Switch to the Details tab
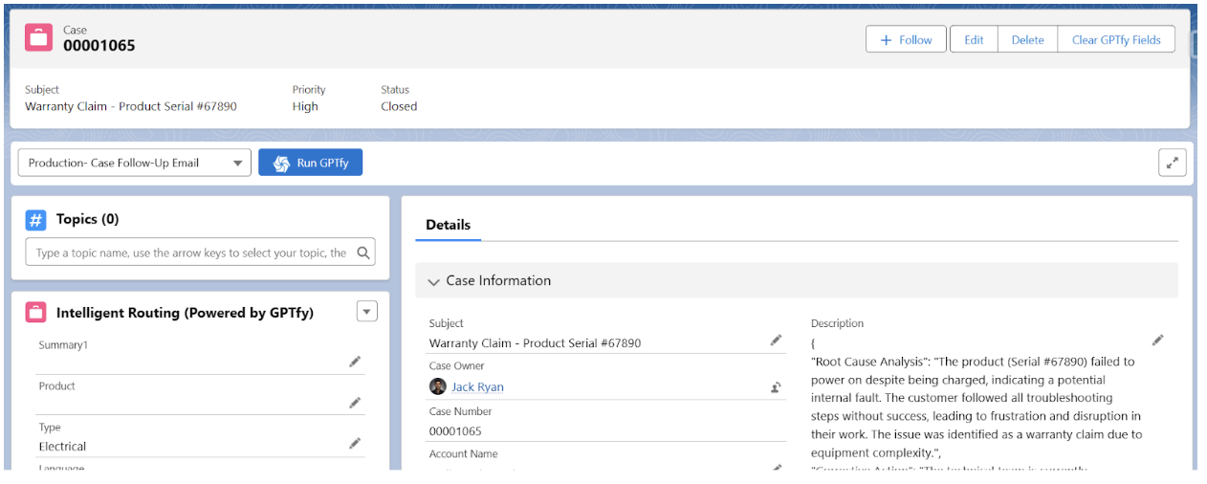This screenshot has height=484, width=1207. coord(448,225)
